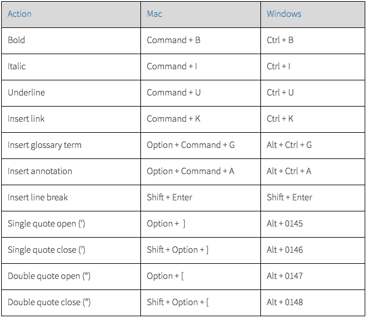
Task: Click the Underline action cell
Action: 71,93
